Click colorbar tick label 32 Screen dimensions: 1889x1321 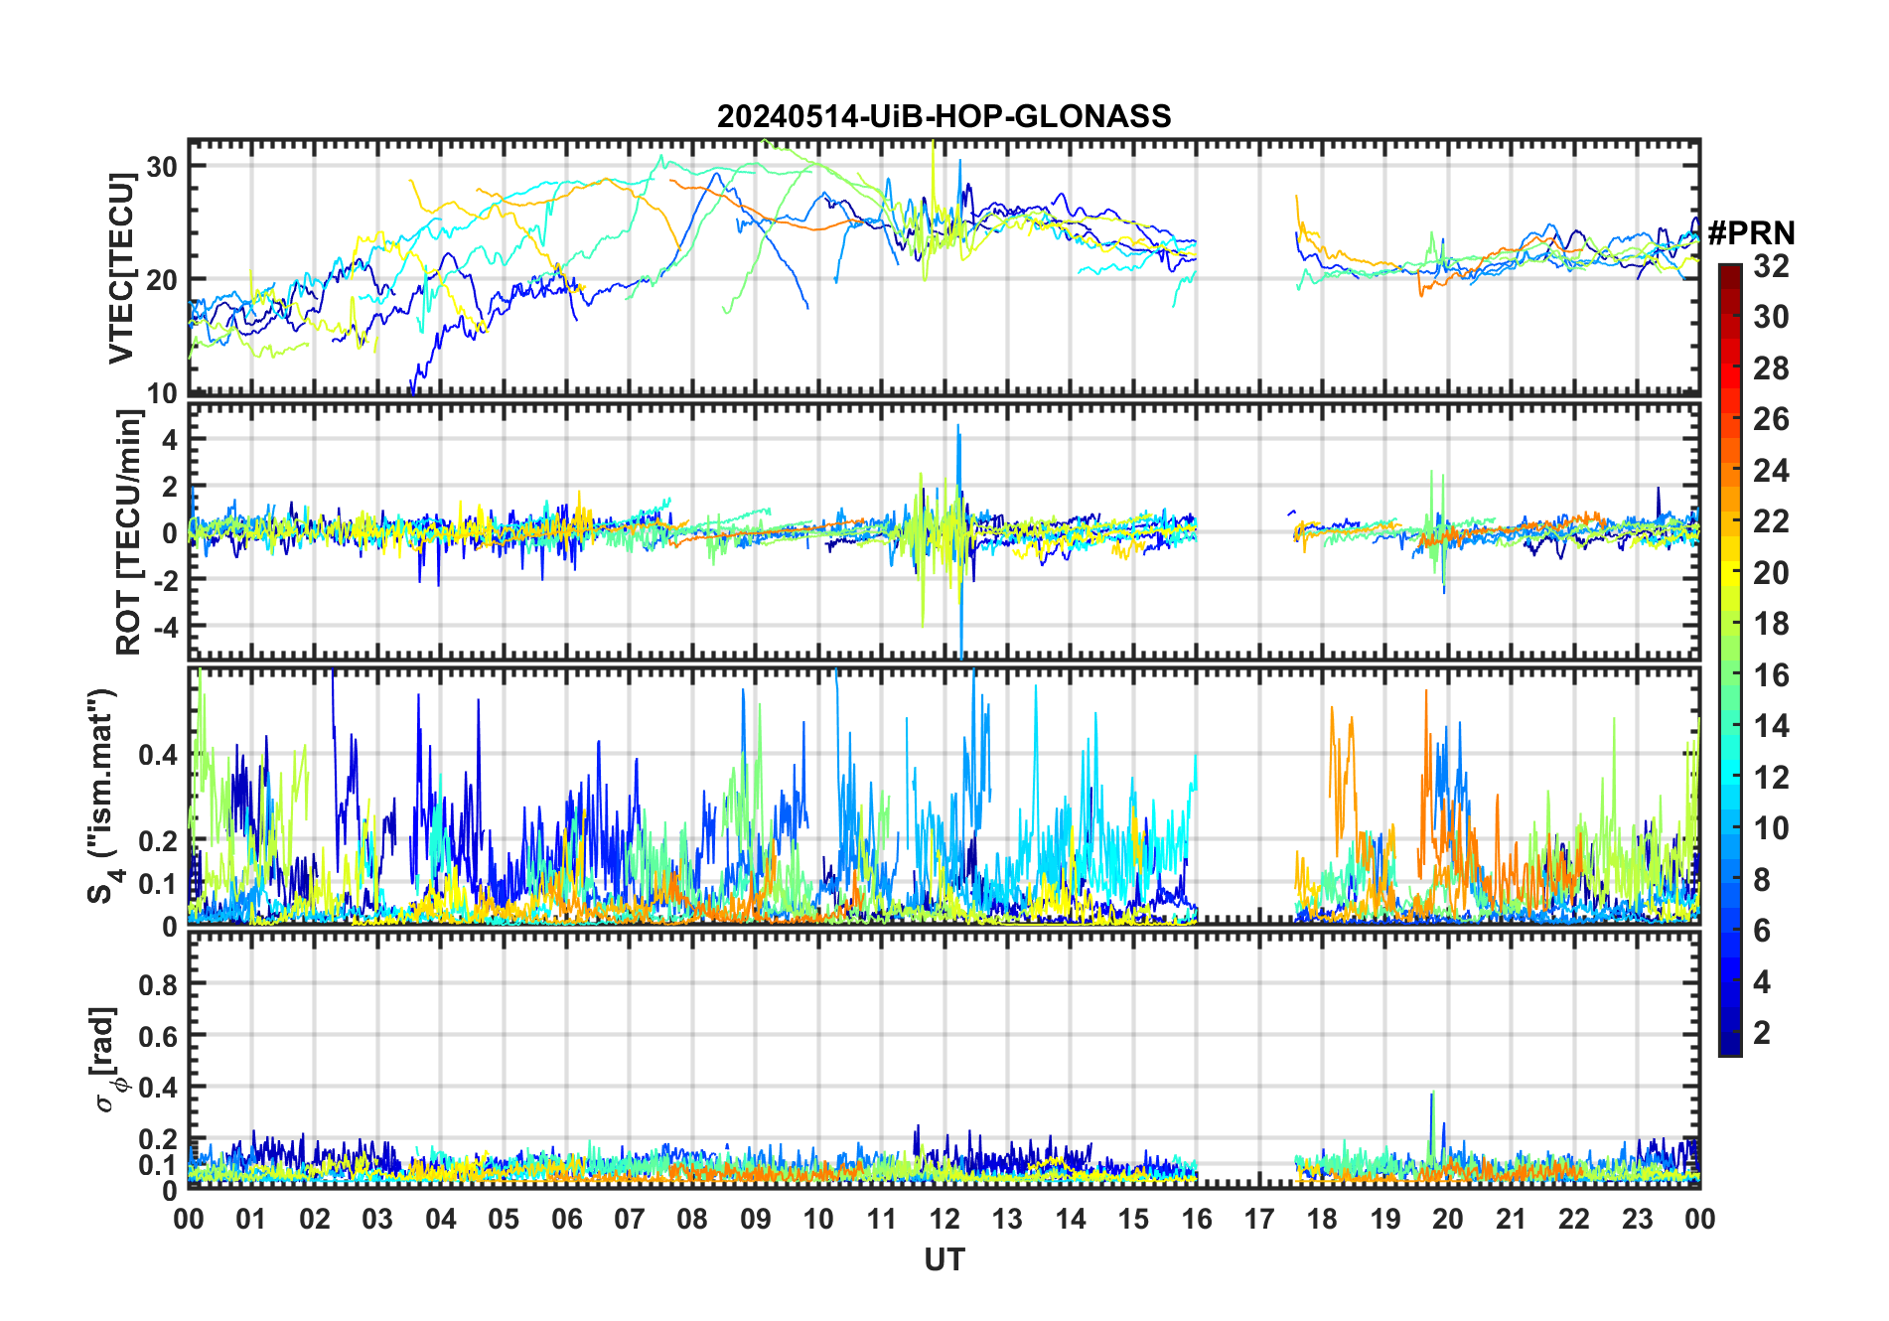tap(1771, 265)
